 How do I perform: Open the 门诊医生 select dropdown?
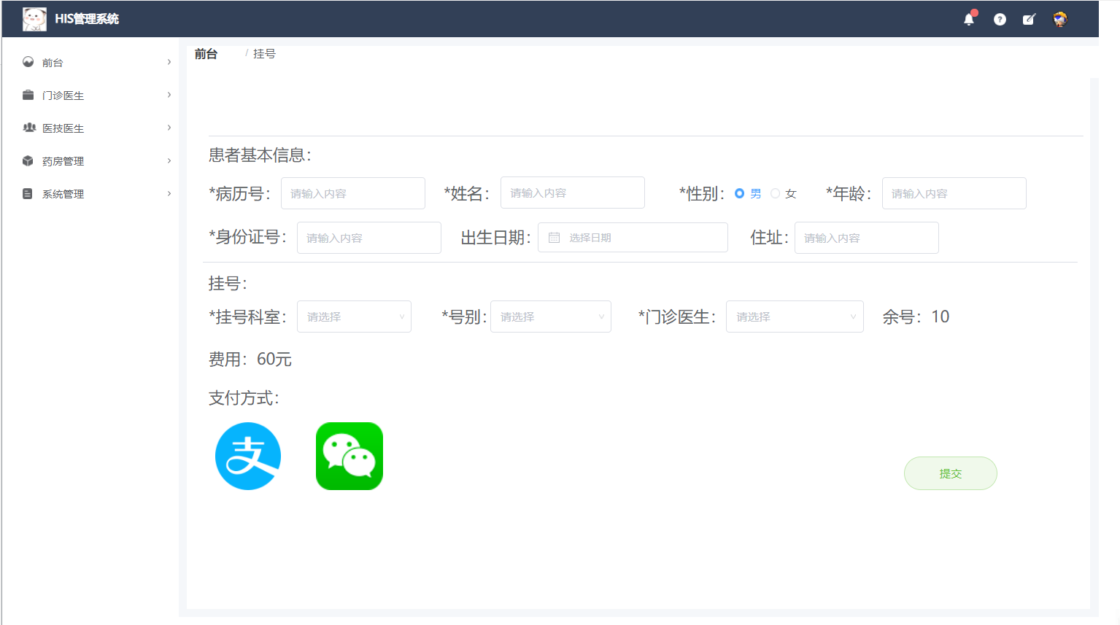pyautogui.click(x=795, y=317)
